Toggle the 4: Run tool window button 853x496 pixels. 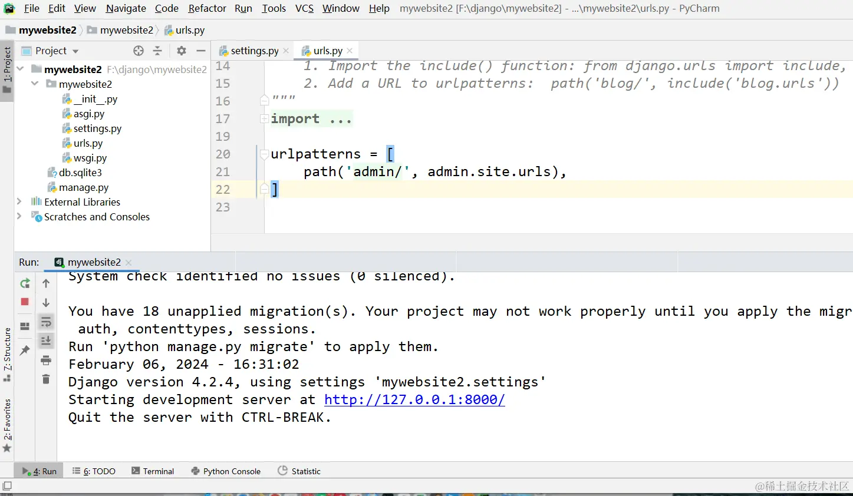39,471
